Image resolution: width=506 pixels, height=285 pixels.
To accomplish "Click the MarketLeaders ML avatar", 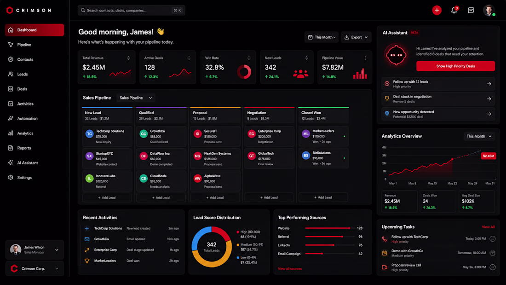I will point(305,134).
